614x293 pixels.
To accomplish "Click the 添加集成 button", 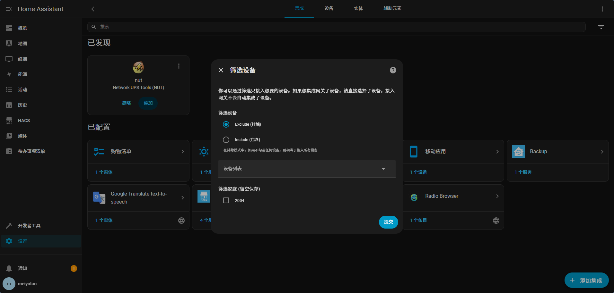I will [586, 280].
